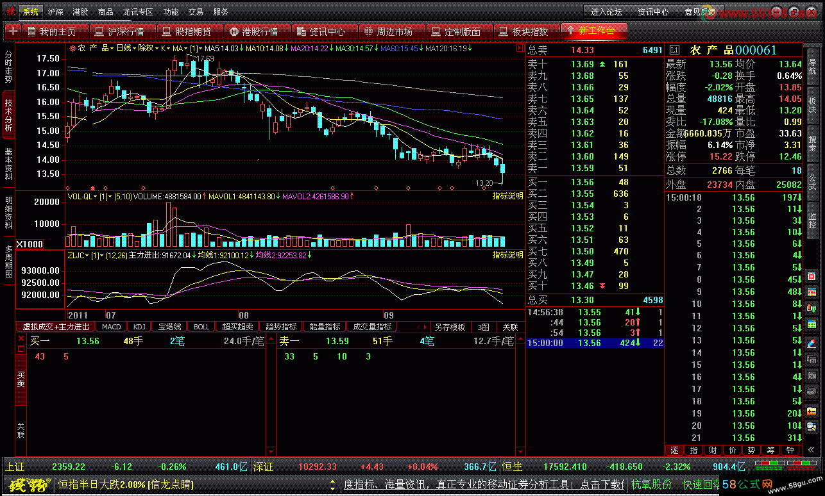The height and width of the screenshot is (496, 825).
Task: Select 成交量指标 indicator tab
Action: [x=373, y=327]
